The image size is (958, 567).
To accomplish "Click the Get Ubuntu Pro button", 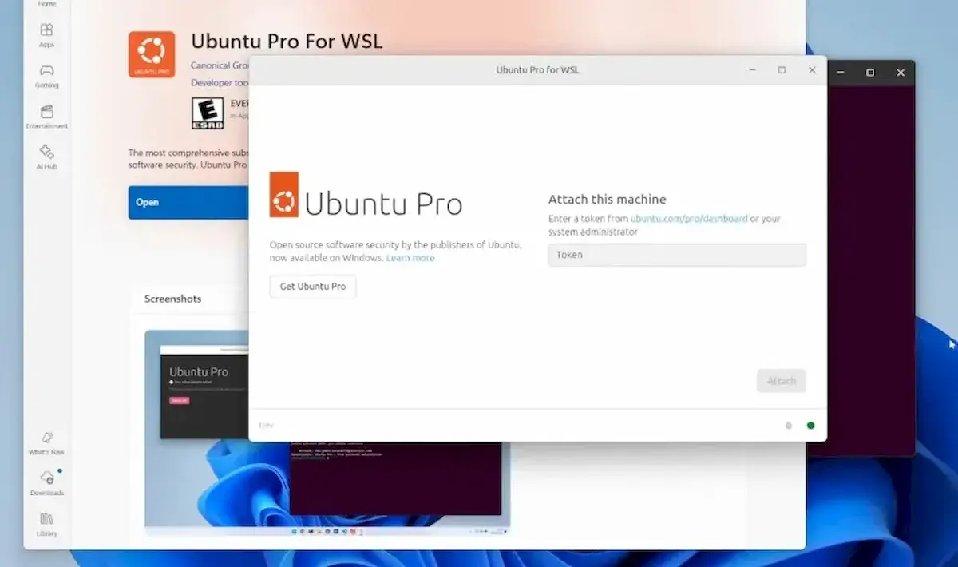I will (313, 286).
